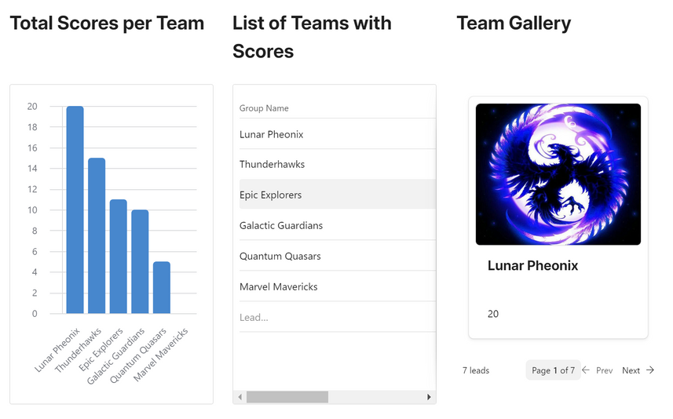Click the Quantum Quasars bar in chart
This screenshot has width=673, height=419.
[162, 287]
